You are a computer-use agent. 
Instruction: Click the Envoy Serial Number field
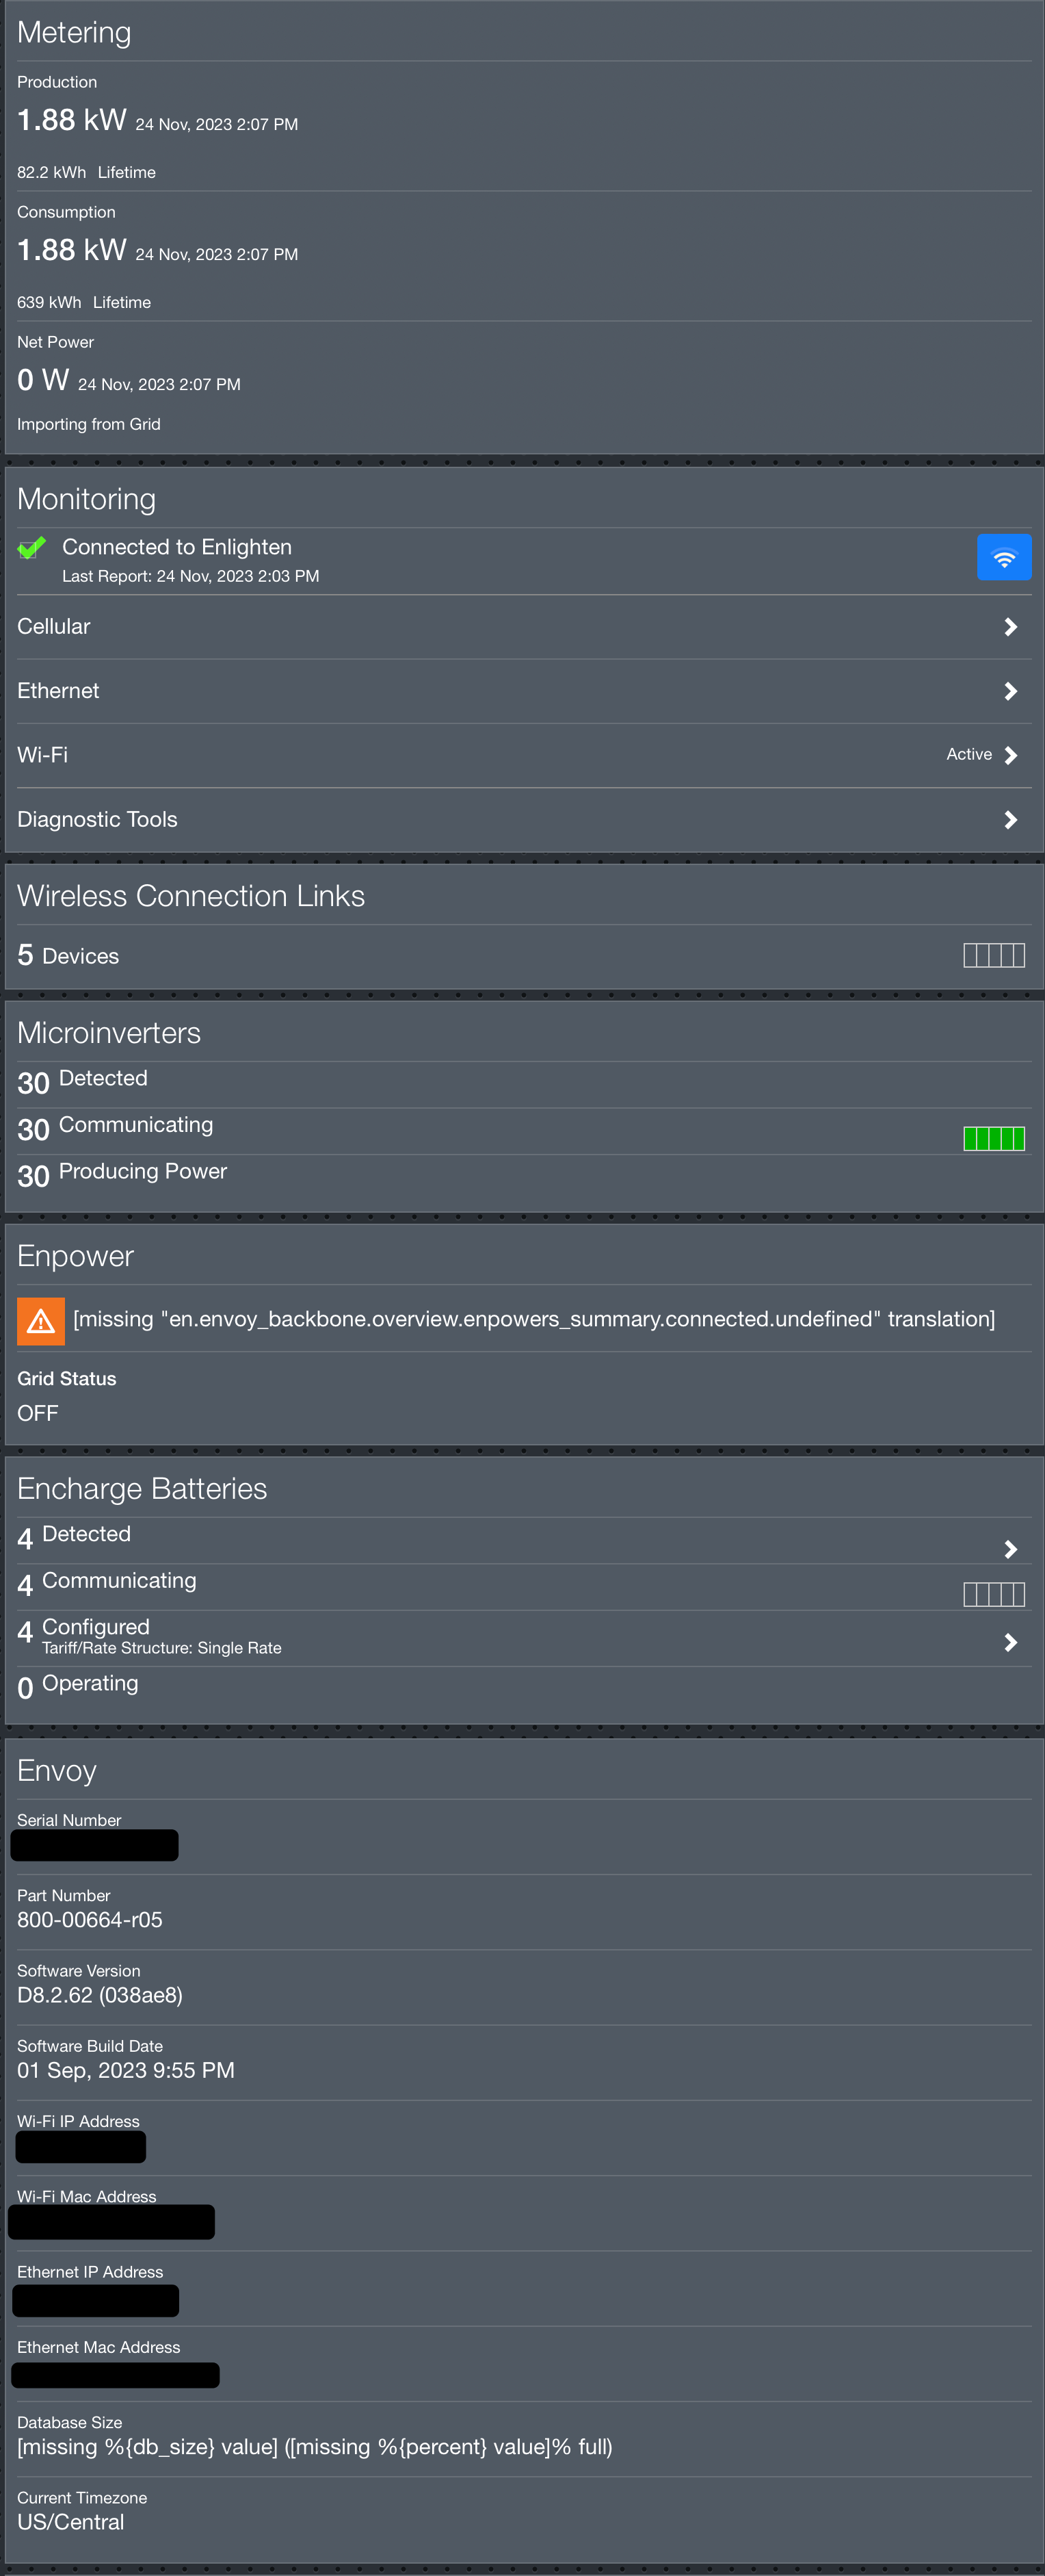[x=94, y=1844]
